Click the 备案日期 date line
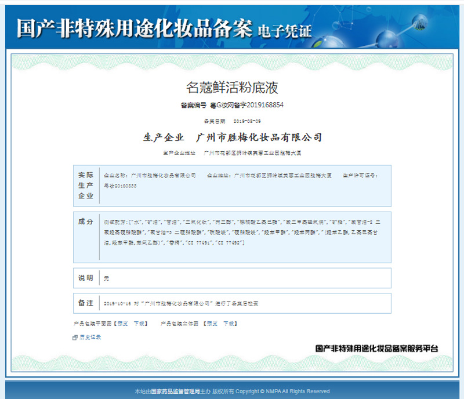The width and height of the screenshot is (464, 399). [233, 121]
